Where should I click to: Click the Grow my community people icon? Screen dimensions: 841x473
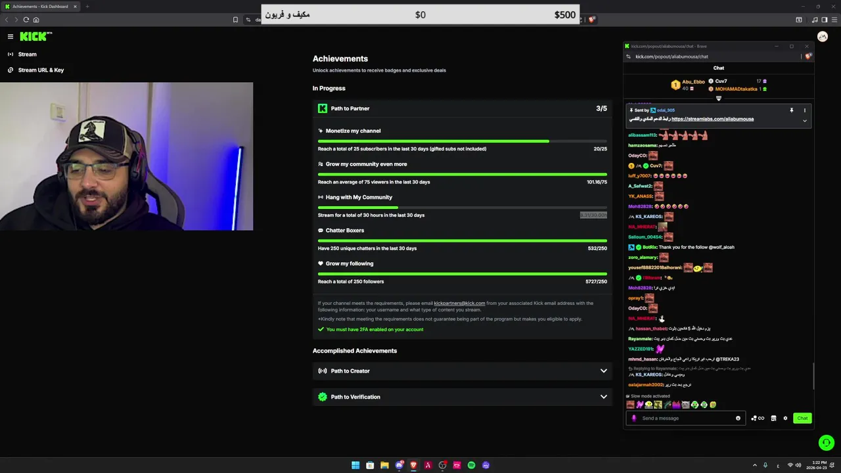pos(321,164)
